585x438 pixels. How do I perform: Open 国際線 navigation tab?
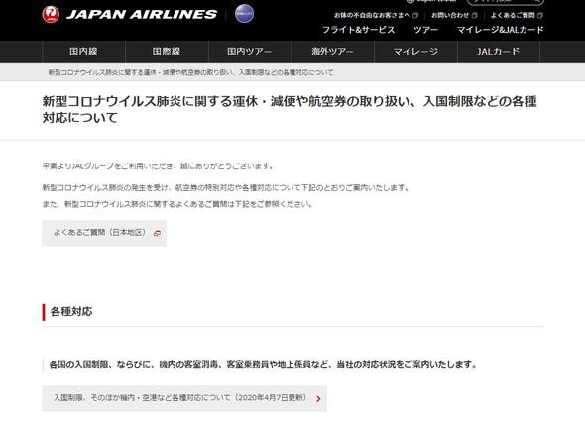pyautogui.click(x=167, y=52)
